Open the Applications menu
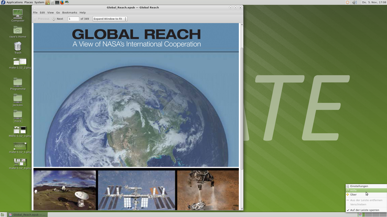 (14, 2)
